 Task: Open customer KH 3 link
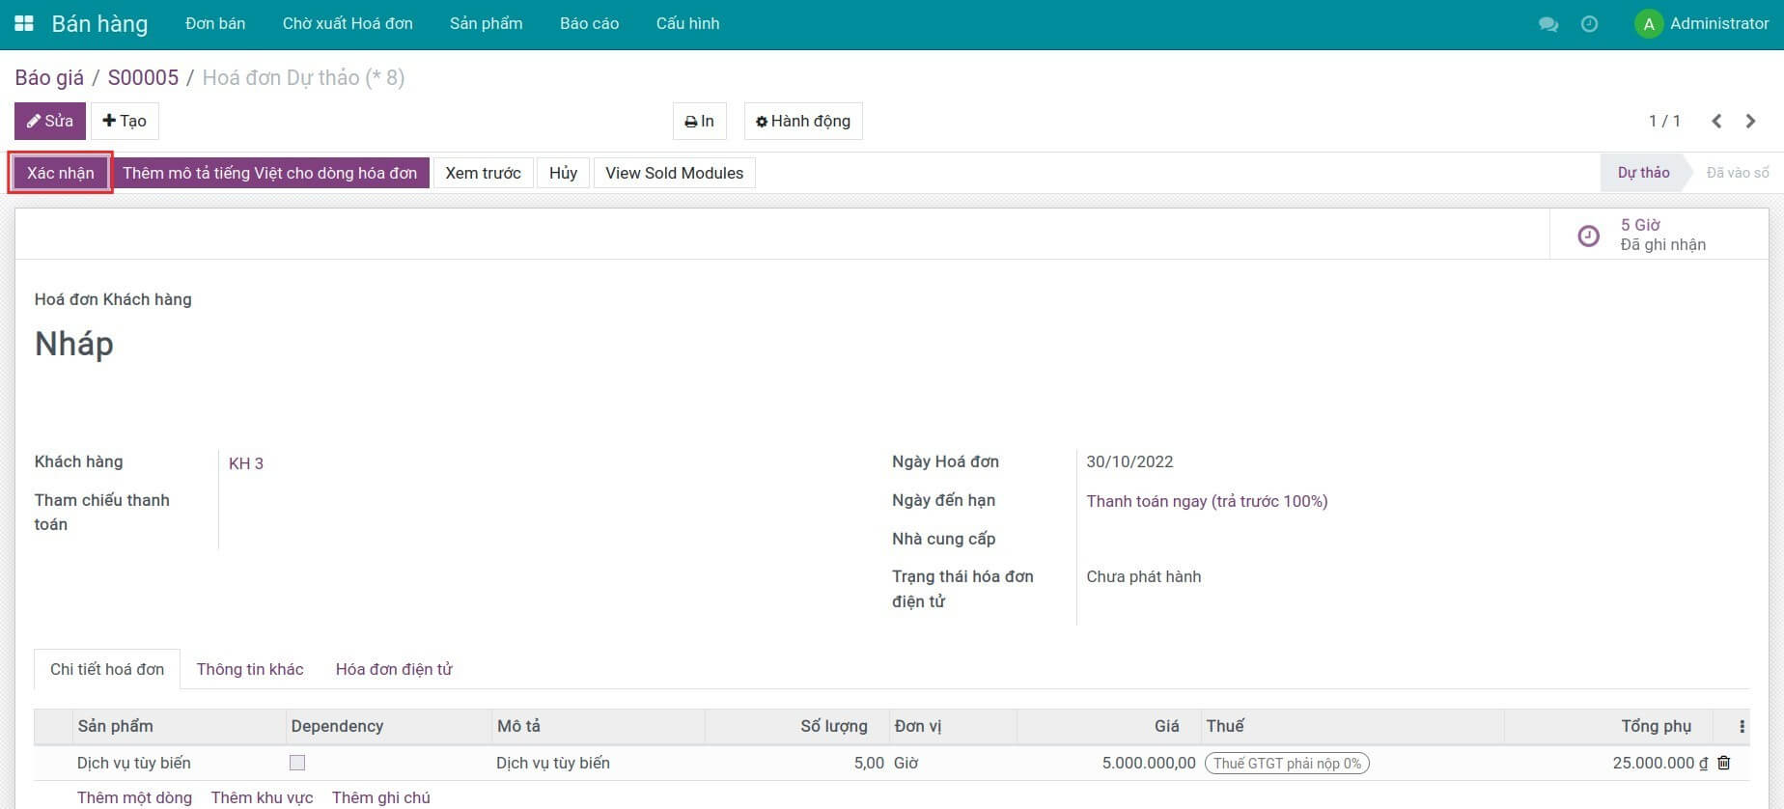(246, 463)
